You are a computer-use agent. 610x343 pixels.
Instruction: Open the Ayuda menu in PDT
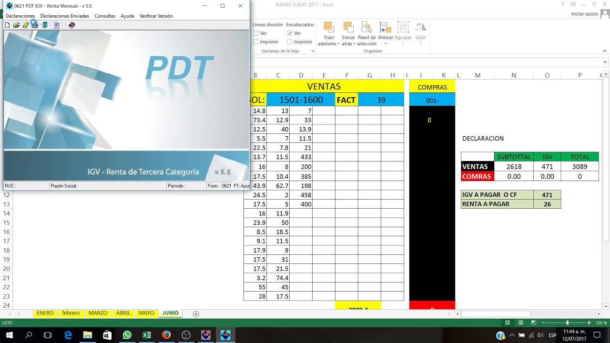(127, 16)
